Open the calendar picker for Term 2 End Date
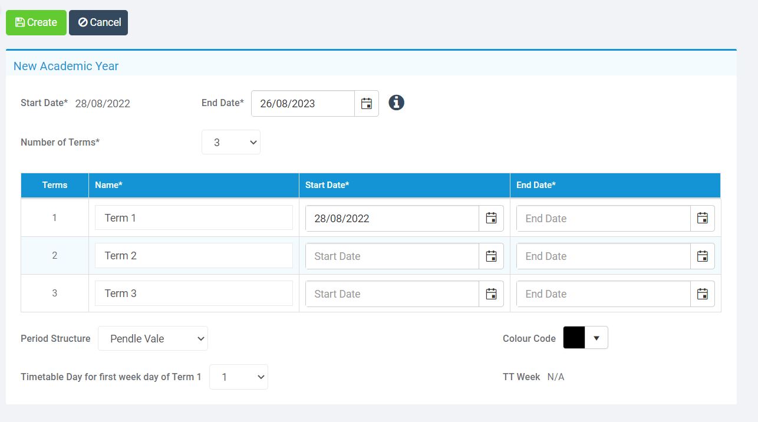This screenshot has height=422, width=758. (703, 256)
